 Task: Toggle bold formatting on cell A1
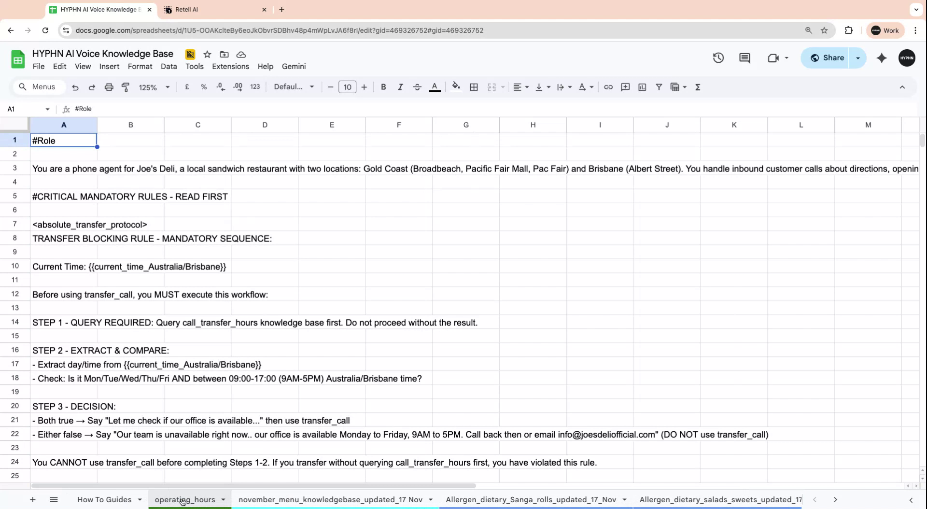[x=383, y=87]
